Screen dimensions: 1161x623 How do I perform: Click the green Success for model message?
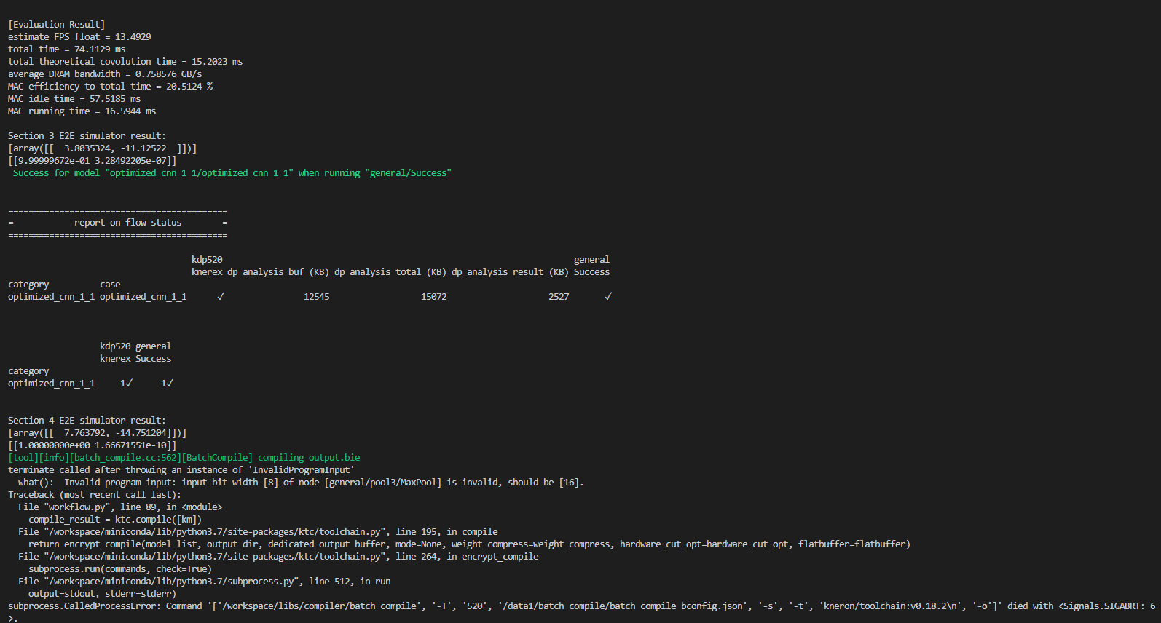point(232,173)
